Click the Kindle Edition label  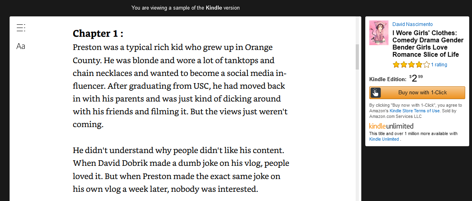click(x=388, y=79)
